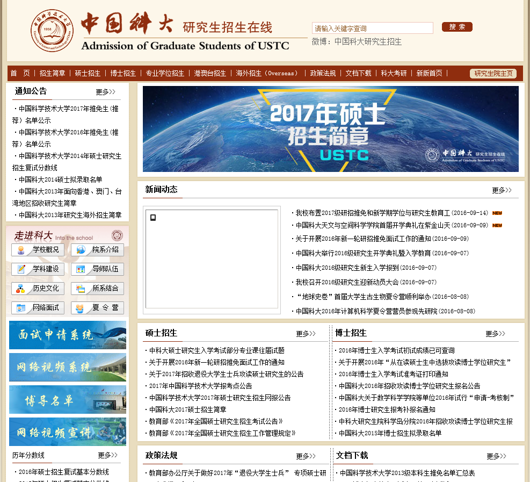Click the USTC round seal logo
Screen dimensions: 530x482
[x=52, y=31]
